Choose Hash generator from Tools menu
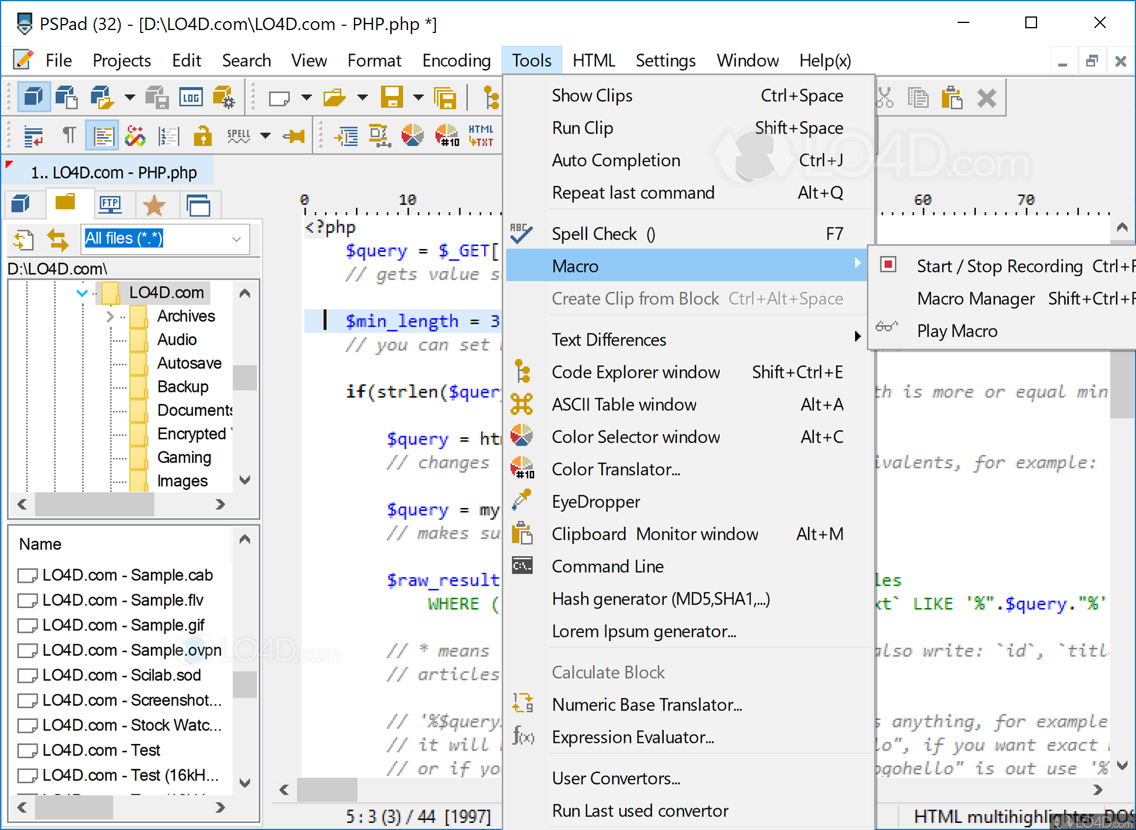1136x830 pixels. [661, 599]
